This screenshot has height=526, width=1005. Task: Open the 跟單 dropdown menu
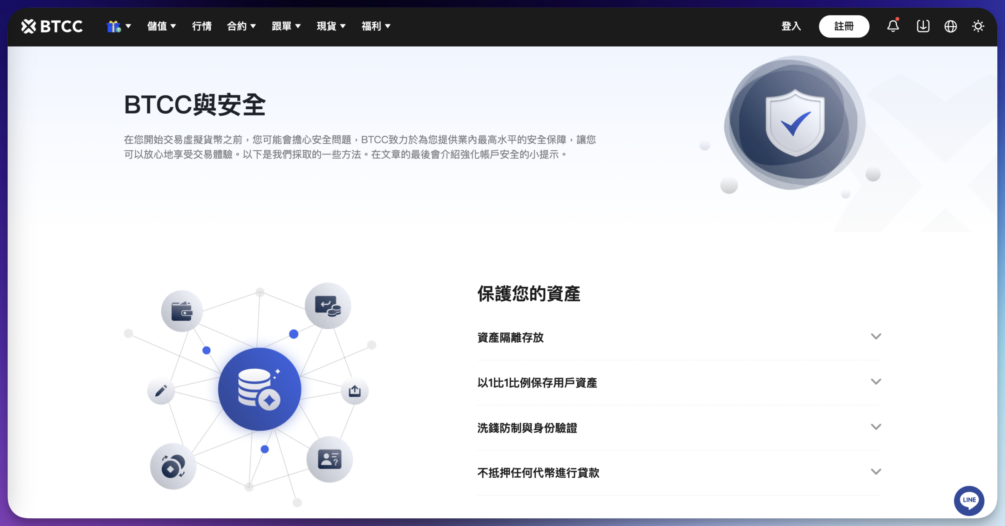(x=286, y=26)
